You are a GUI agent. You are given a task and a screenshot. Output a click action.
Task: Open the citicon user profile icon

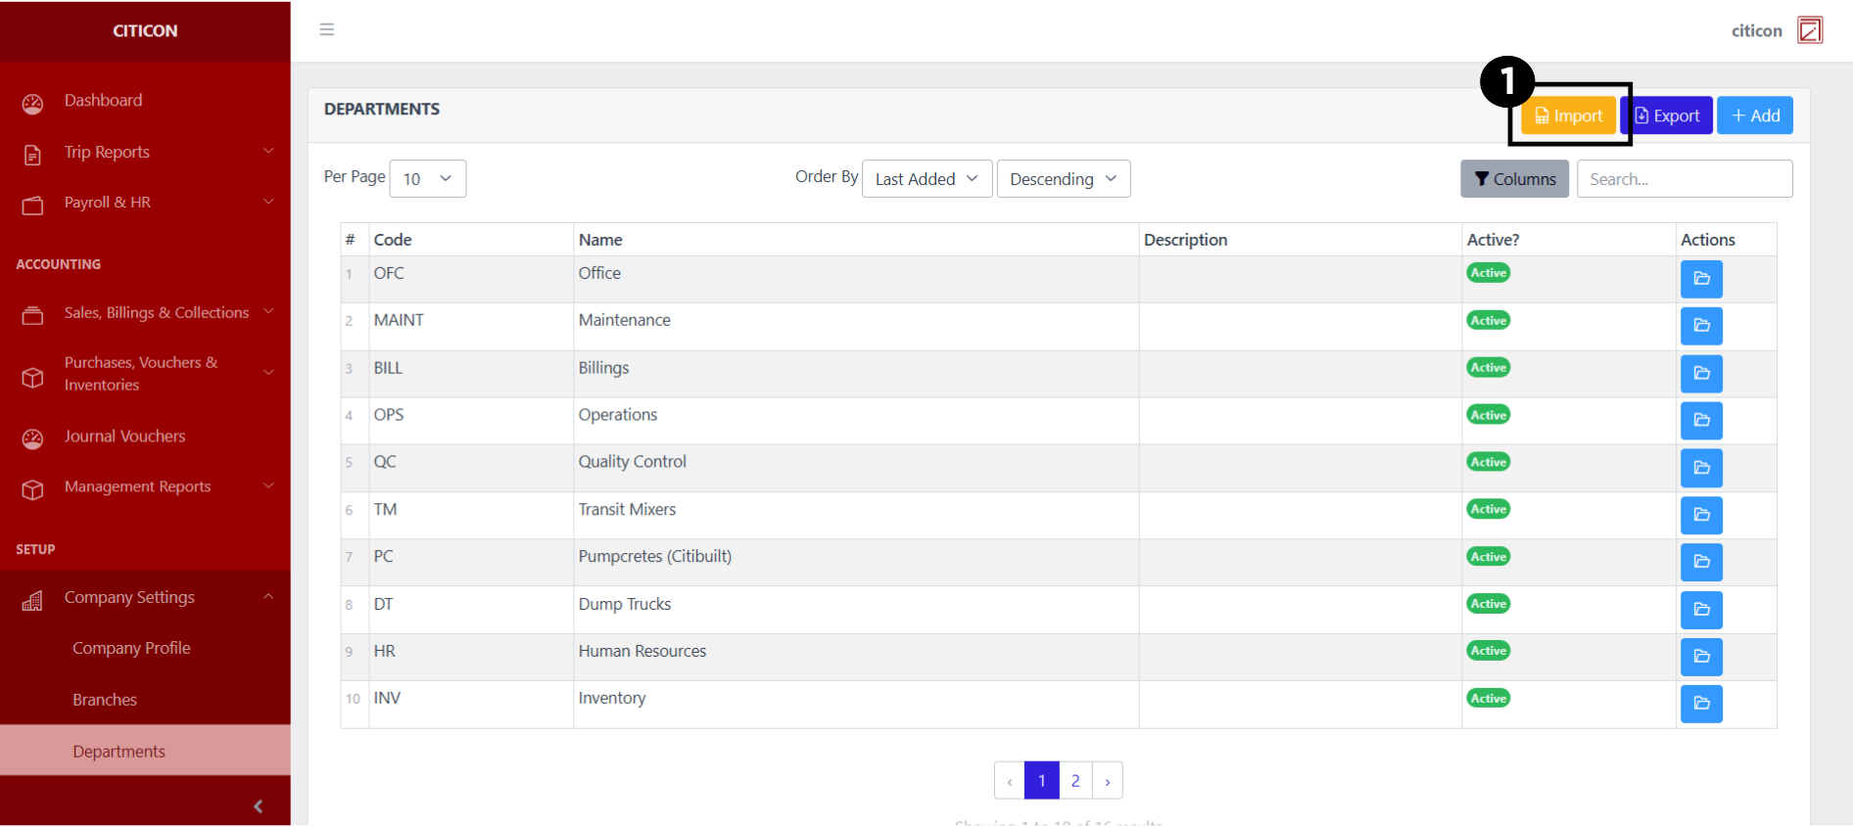pyautogui.click(x=1809, y=30)
